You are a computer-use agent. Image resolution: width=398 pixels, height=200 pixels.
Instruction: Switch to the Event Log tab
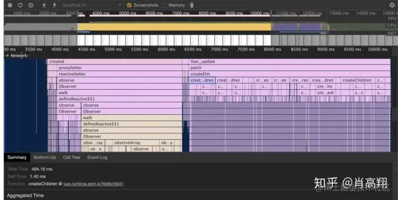pyautogui.click(x=97, y=157)
